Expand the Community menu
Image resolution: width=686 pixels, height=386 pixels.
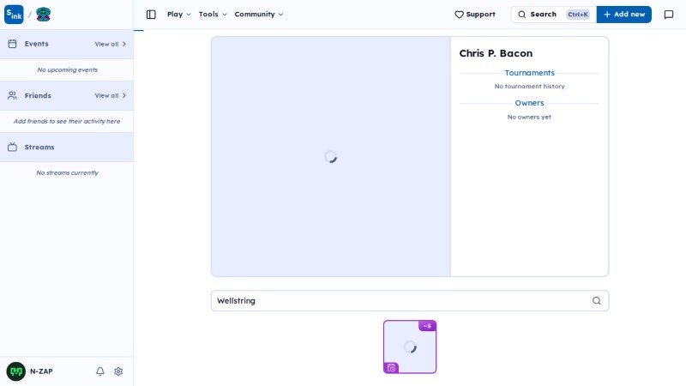pos(259,15)
